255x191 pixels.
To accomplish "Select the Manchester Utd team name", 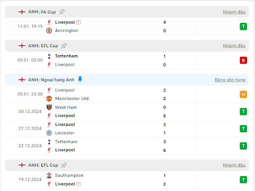I will [x=72, y=98].
